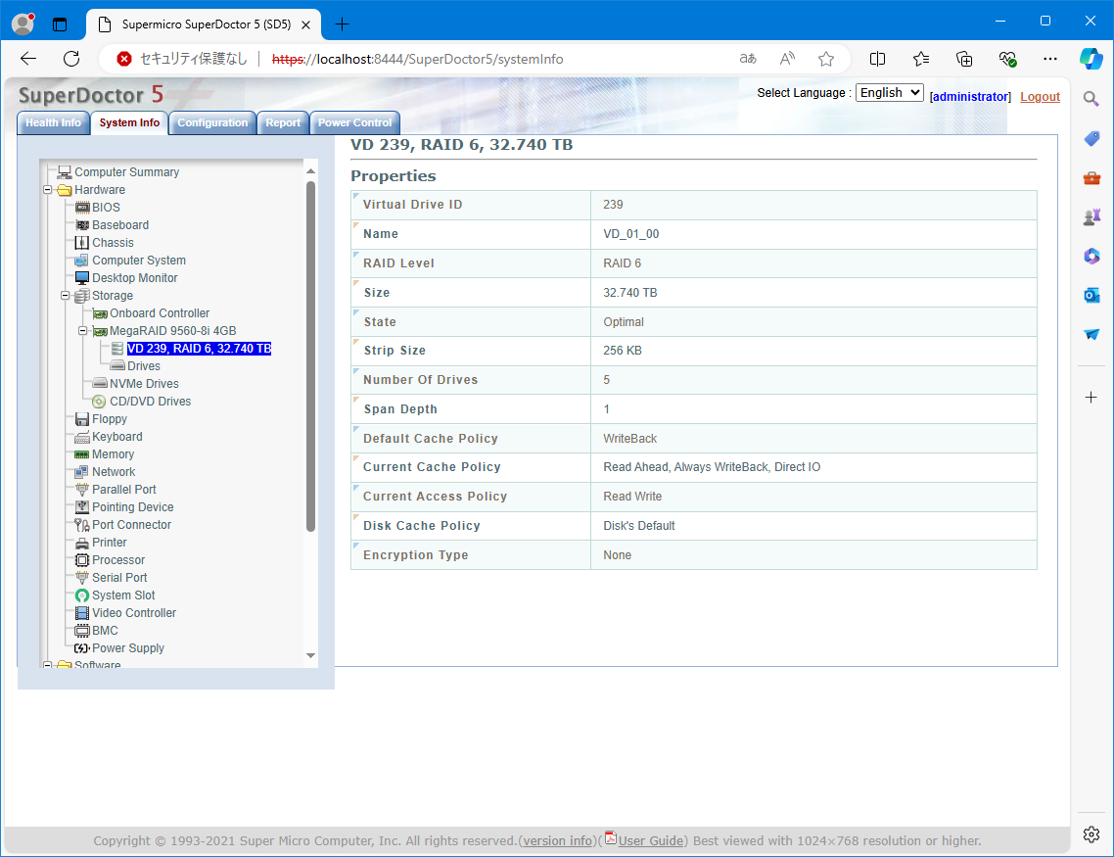Screen dimensions: 1114x857
Task: Click the Processor chip icon
Action: [x=82, y=560]
